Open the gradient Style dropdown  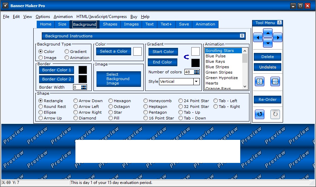[196, 81]
